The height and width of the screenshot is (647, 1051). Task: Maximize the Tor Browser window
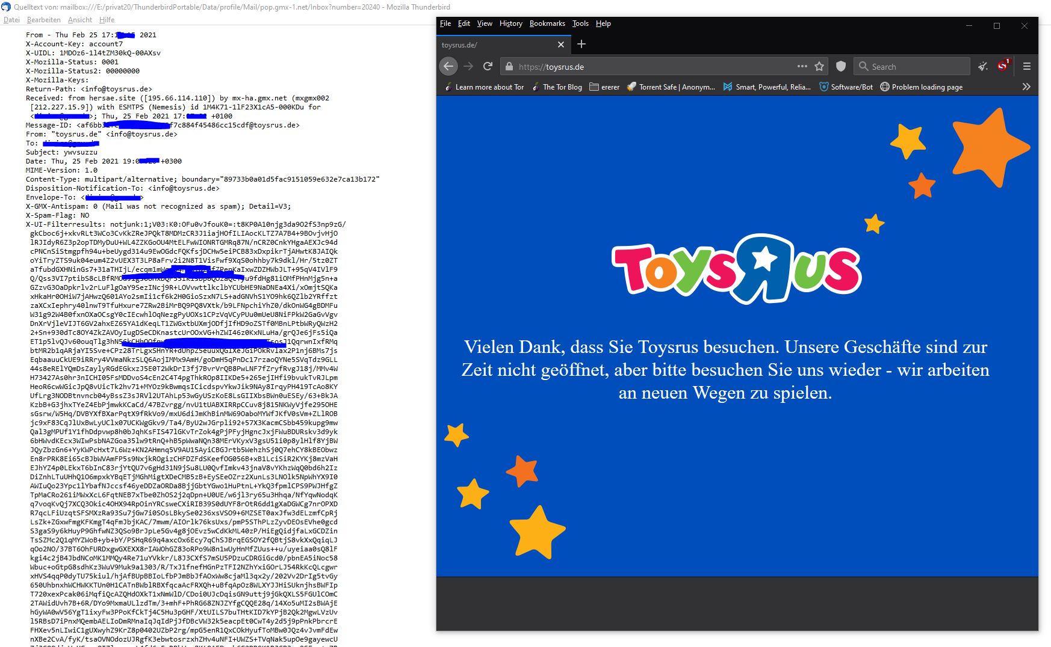click(x=997, y=26)
